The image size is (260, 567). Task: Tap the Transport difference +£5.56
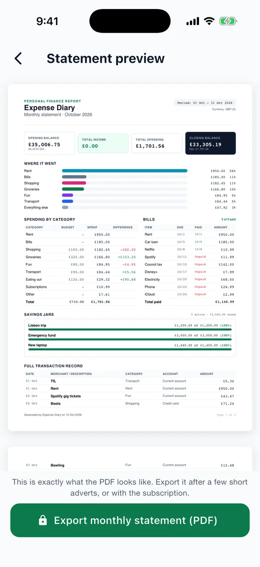[x=128, y=272]
